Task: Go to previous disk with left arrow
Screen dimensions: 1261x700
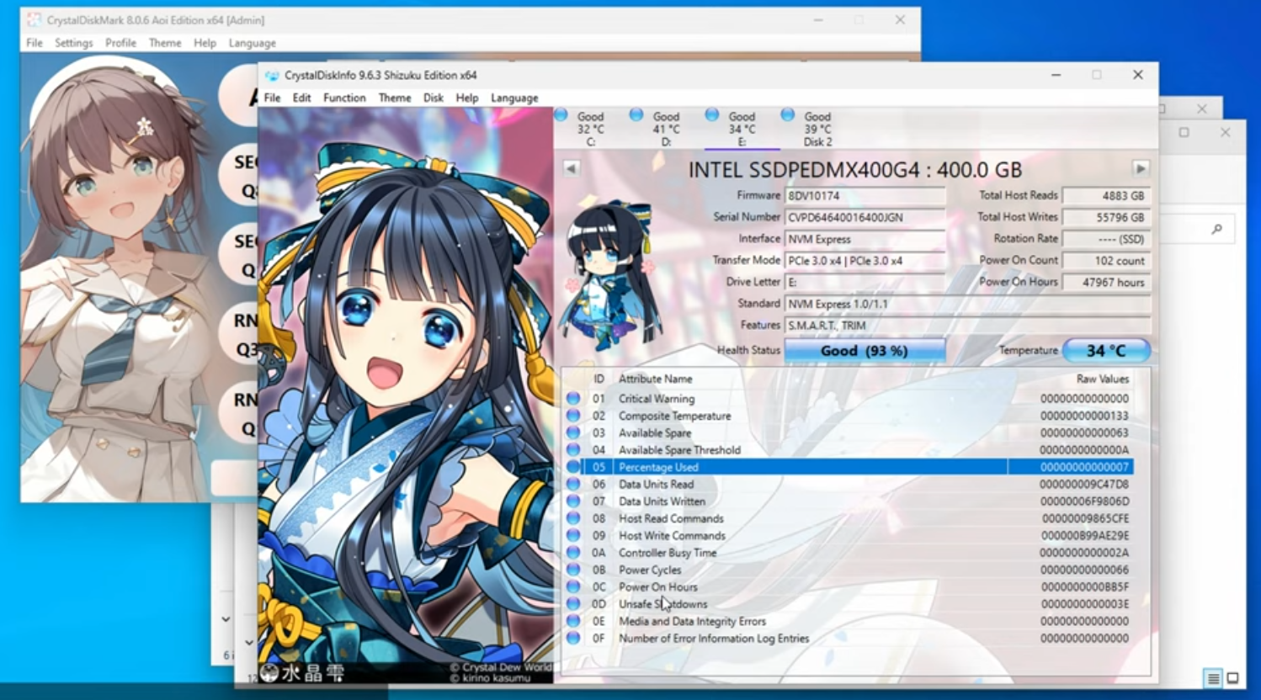Action: click(x=571, y=168)
